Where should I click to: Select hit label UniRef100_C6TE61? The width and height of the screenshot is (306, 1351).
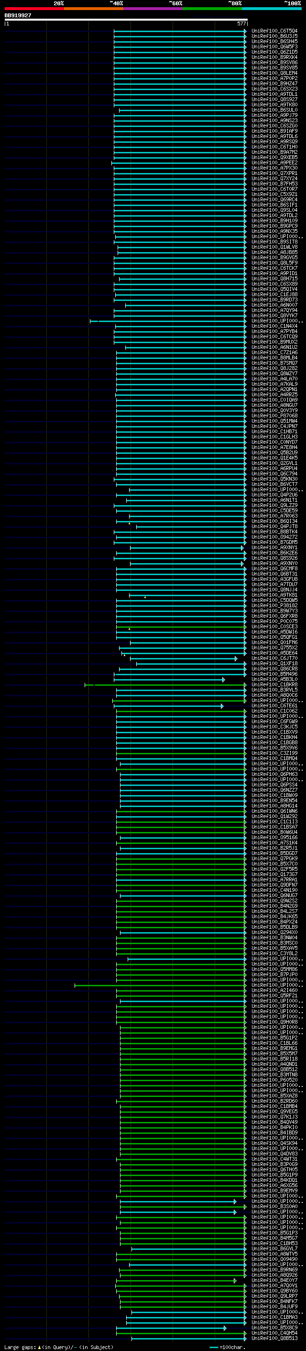(274, 706)
